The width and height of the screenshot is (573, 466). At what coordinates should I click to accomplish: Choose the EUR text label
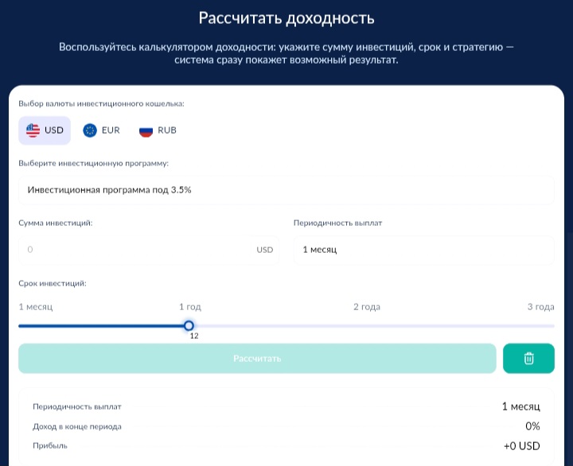coord(111,130)
